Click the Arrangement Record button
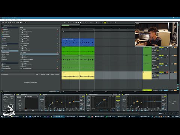180x135 pixels. click(x=81, y=22)
